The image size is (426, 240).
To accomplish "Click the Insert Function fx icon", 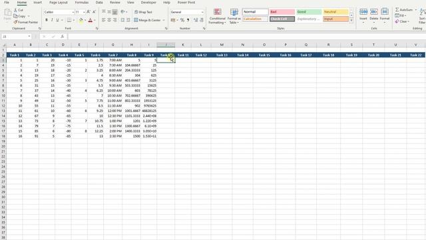I will [x=62, y=37].
